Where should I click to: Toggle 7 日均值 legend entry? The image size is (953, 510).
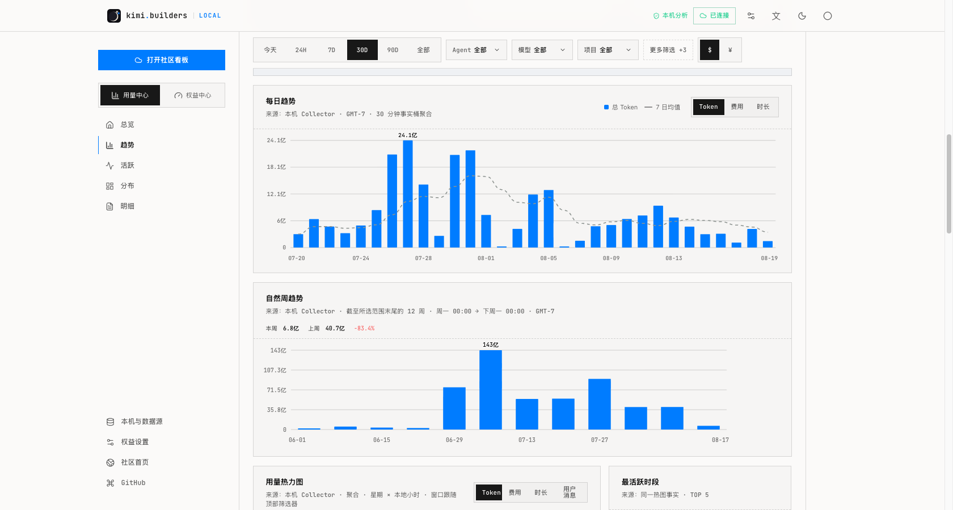pos(662,107)
